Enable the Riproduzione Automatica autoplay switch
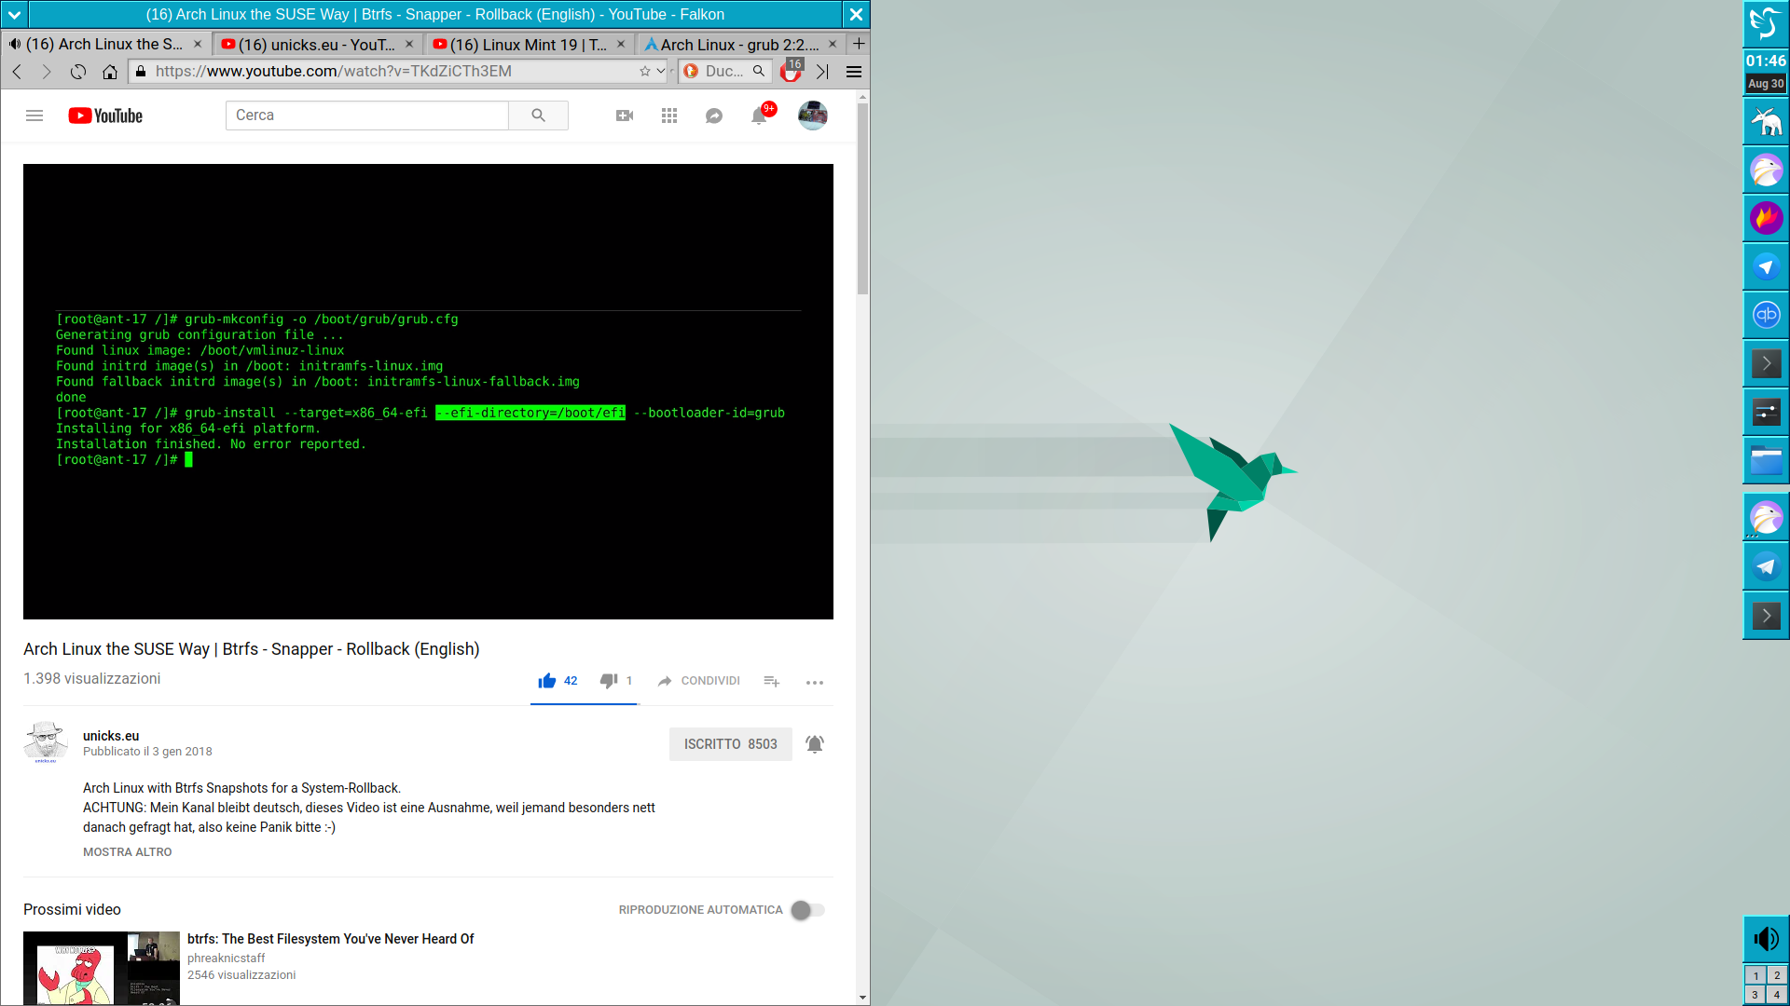Image resolution: width=1790 pixels, height=1006 pixels. pyautogui.click(x=807, y=910)
